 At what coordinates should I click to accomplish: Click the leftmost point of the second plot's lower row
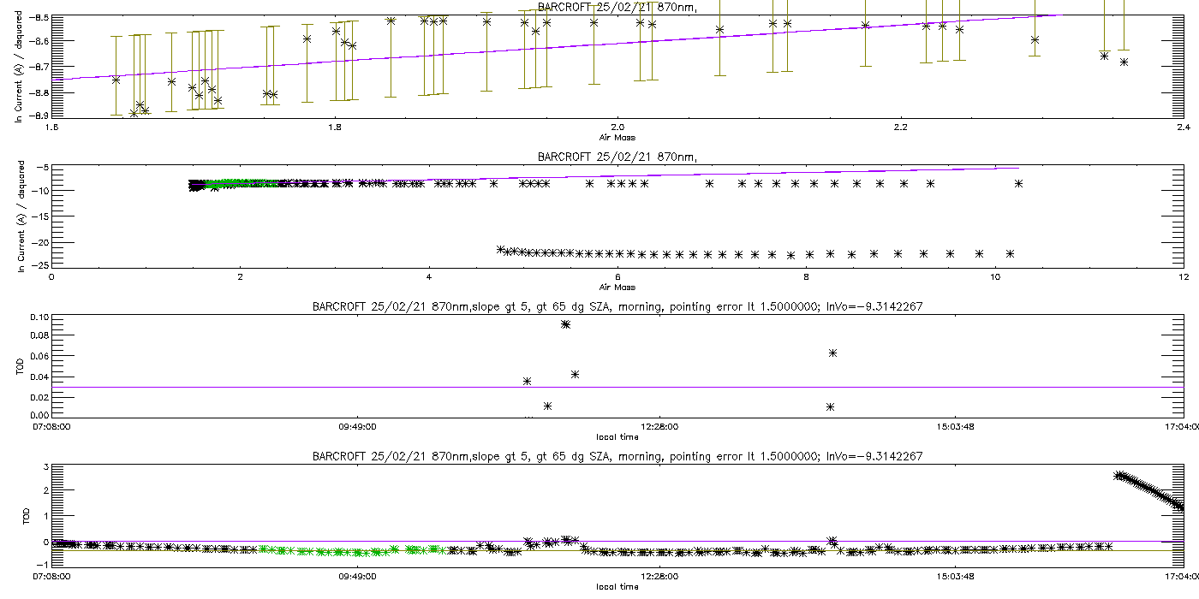click(501, 249)
